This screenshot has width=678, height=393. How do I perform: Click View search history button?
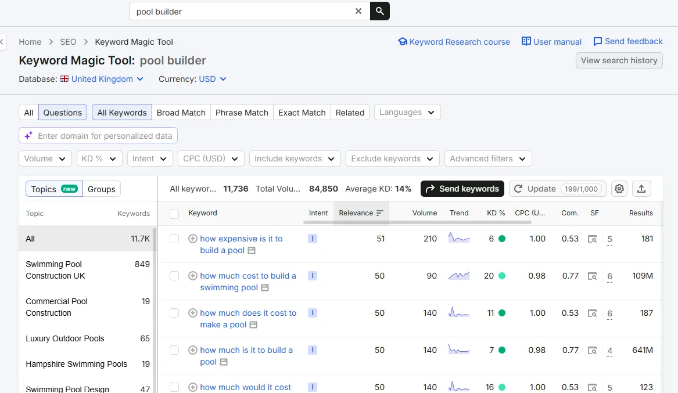click(x=619, y=60)
